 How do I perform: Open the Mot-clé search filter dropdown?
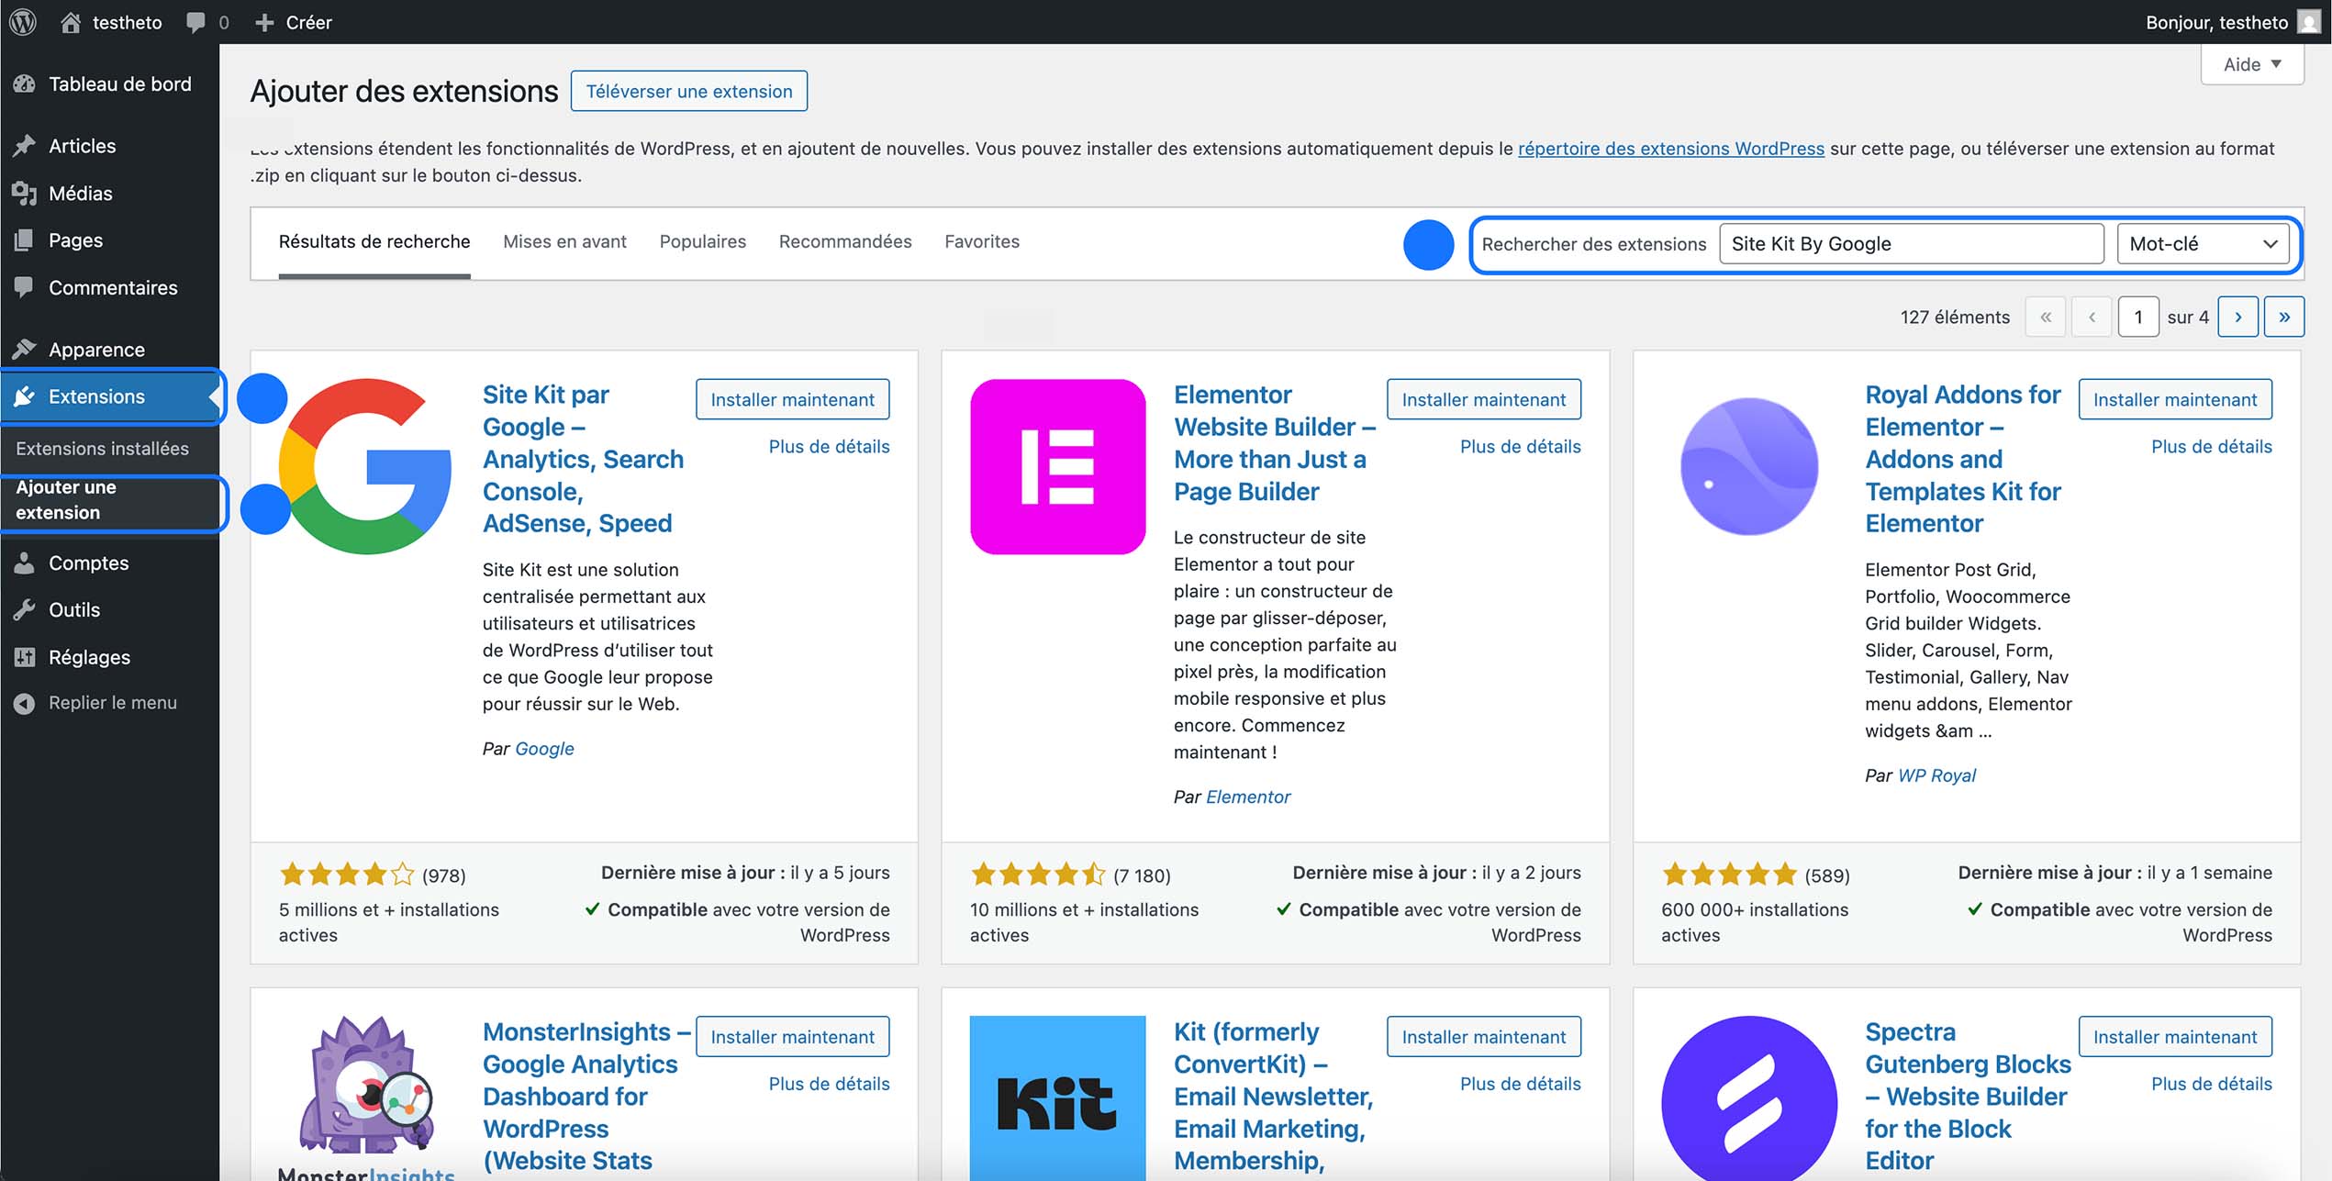pos(2204,243)
